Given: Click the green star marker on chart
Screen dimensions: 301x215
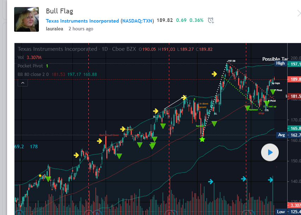Looking at the screenshot, I should [x=202, y=140].
